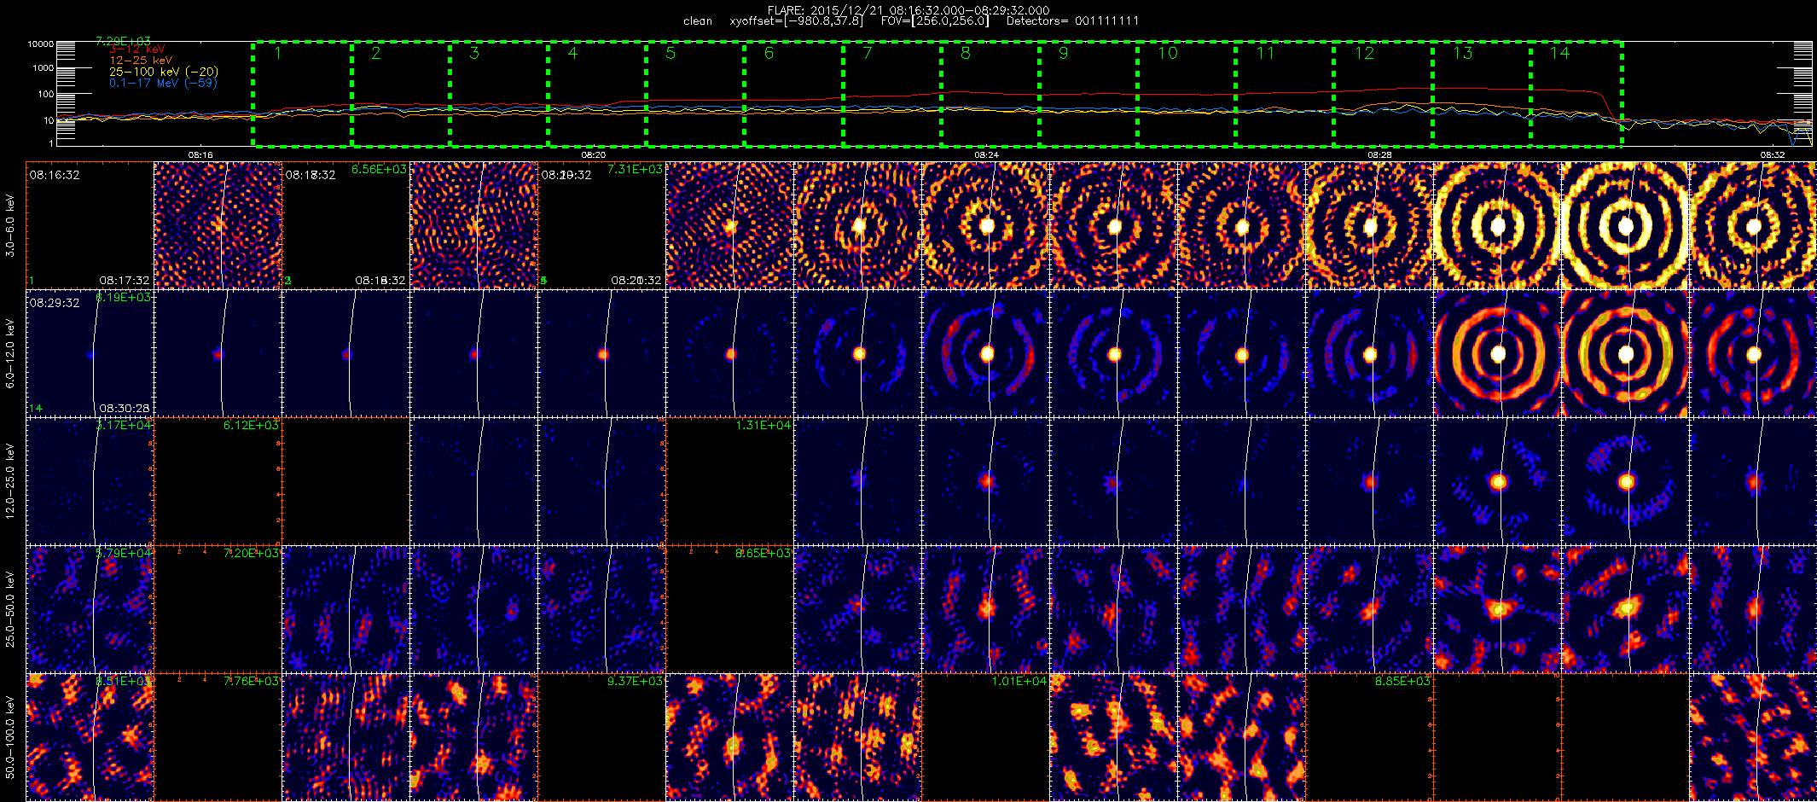Image resolution: width=1817 pixels, height=802 pixels.
Task: Click the "08:17:32" end time stamp
Action: (x=125, y=280)
